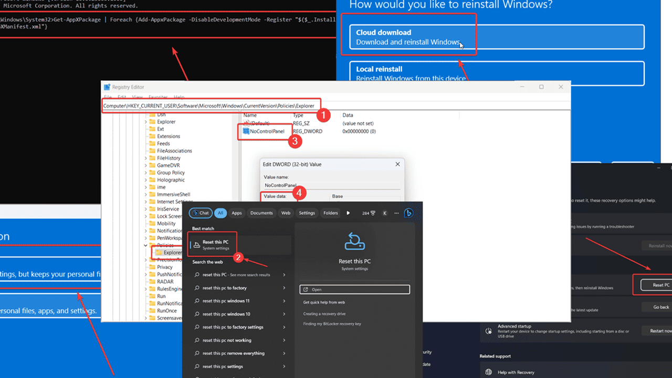Click the Bing icon in search panel

pos(408,213)
